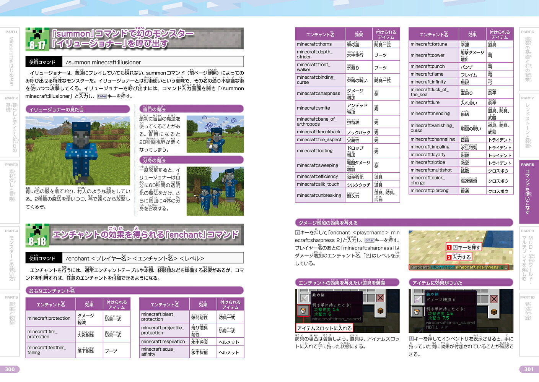Viewport: 539px width, 382px height.
Task: Click the 8-17 summon section title banner
Action: [135, 39]
